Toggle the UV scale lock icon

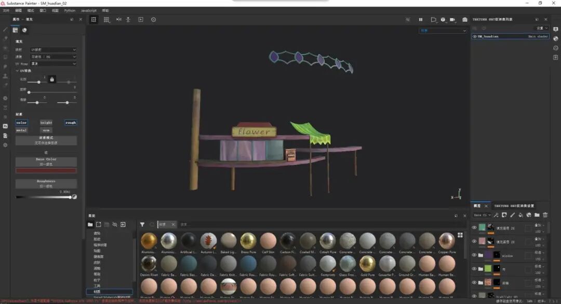point(52,80)
